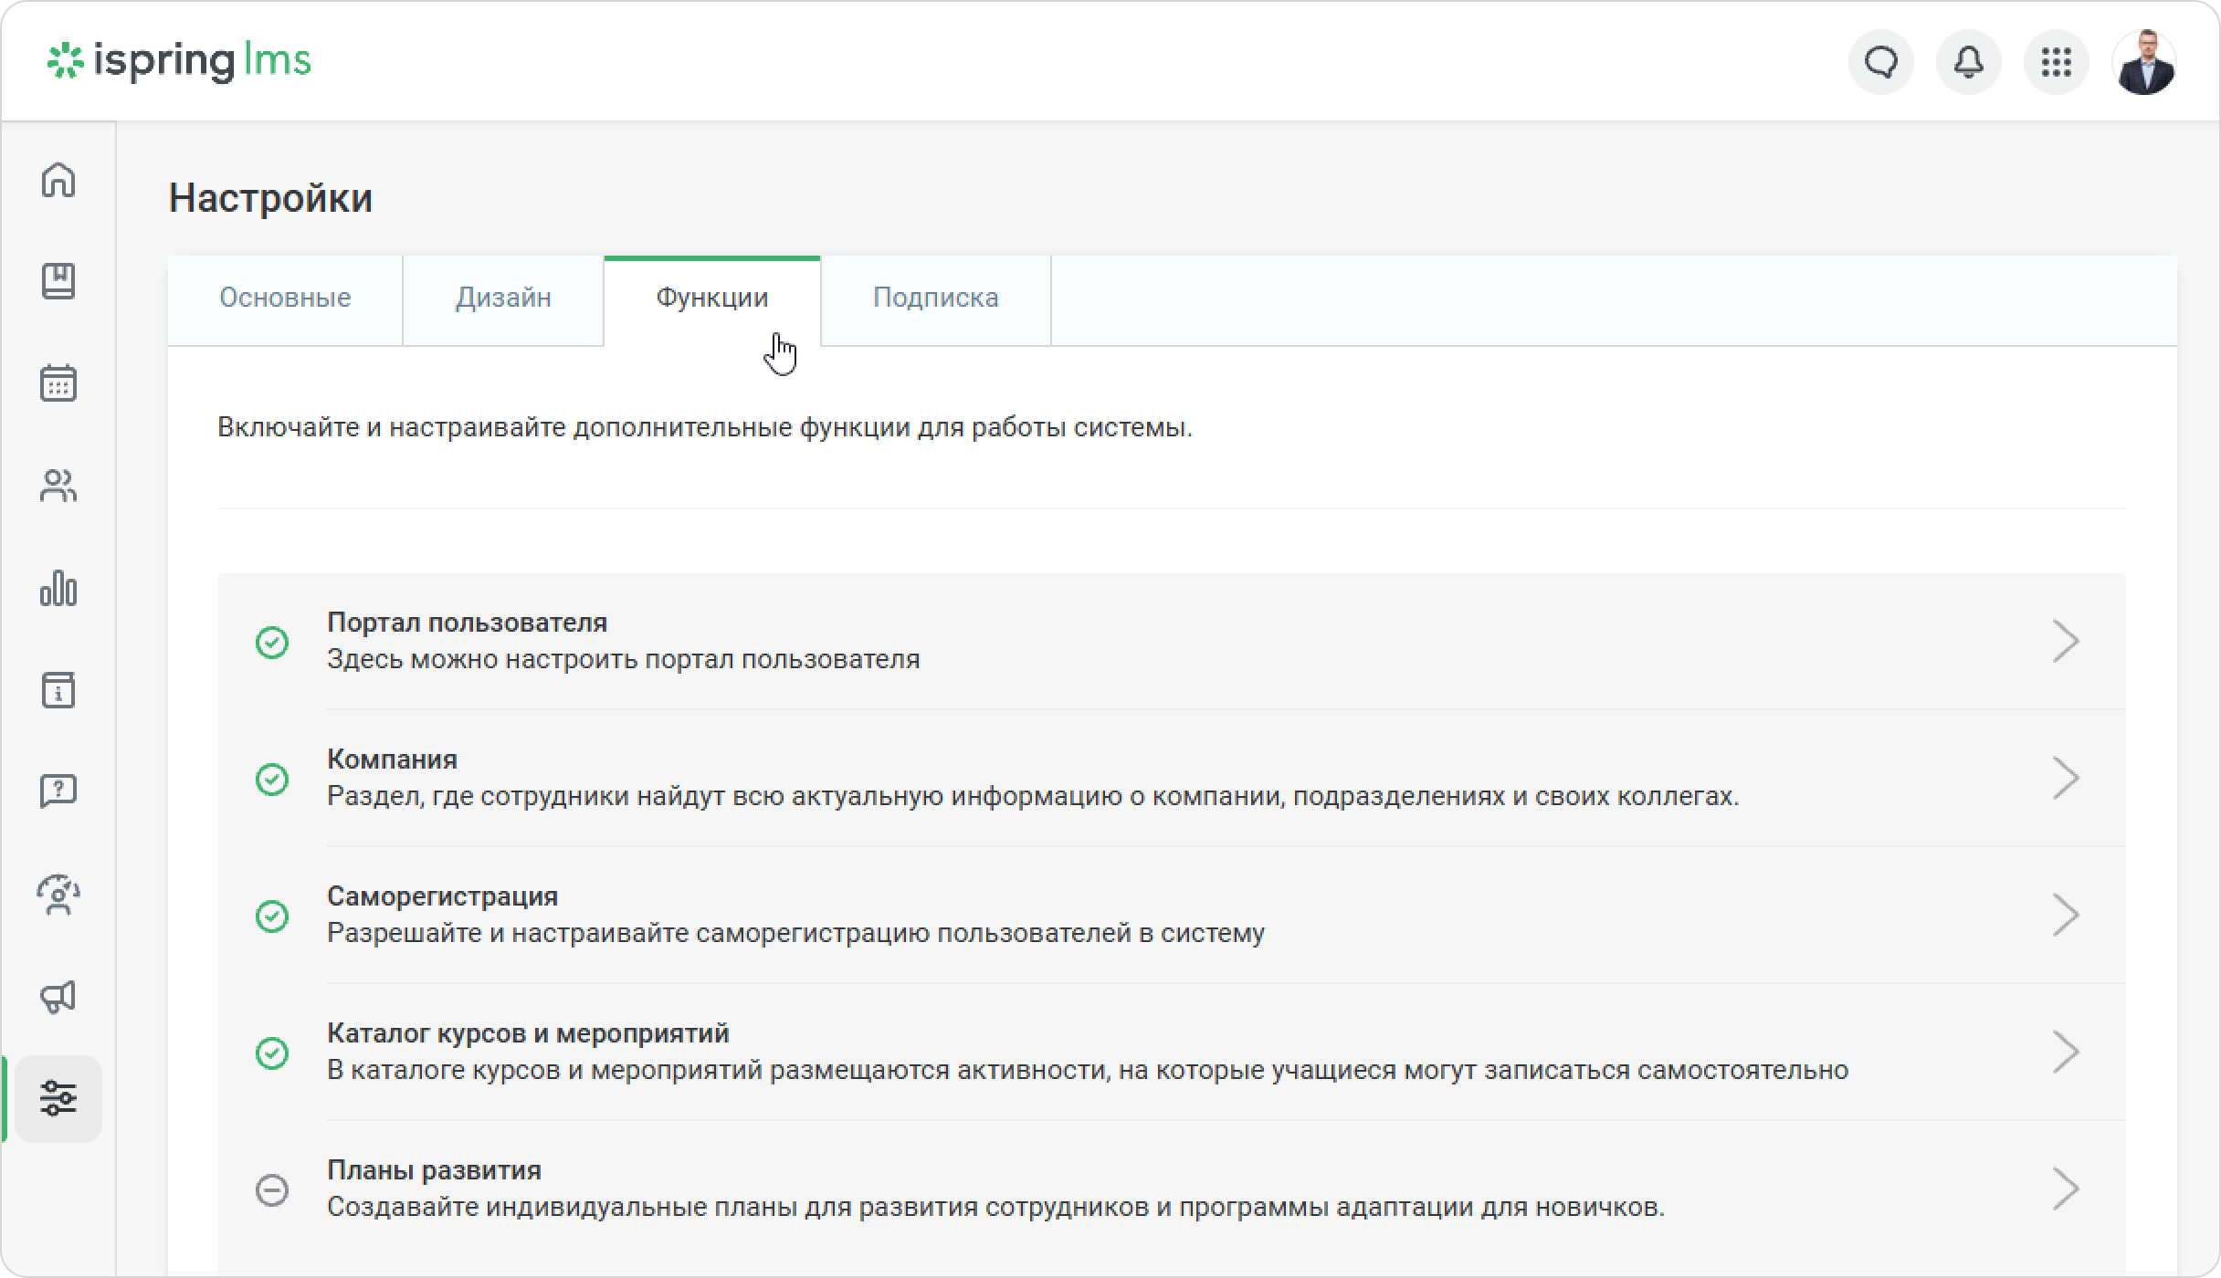
Task: Switch to the Дизайн tab
Action: coord(503,299)
